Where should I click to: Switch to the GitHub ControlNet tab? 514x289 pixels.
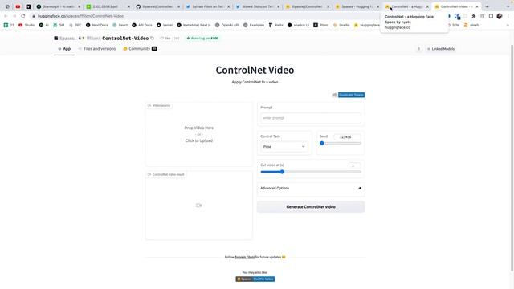pos(157,6)
